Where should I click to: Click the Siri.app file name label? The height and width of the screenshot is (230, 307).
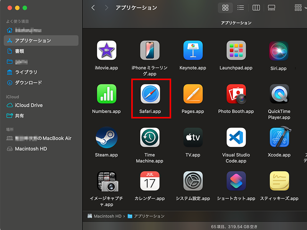279,69
